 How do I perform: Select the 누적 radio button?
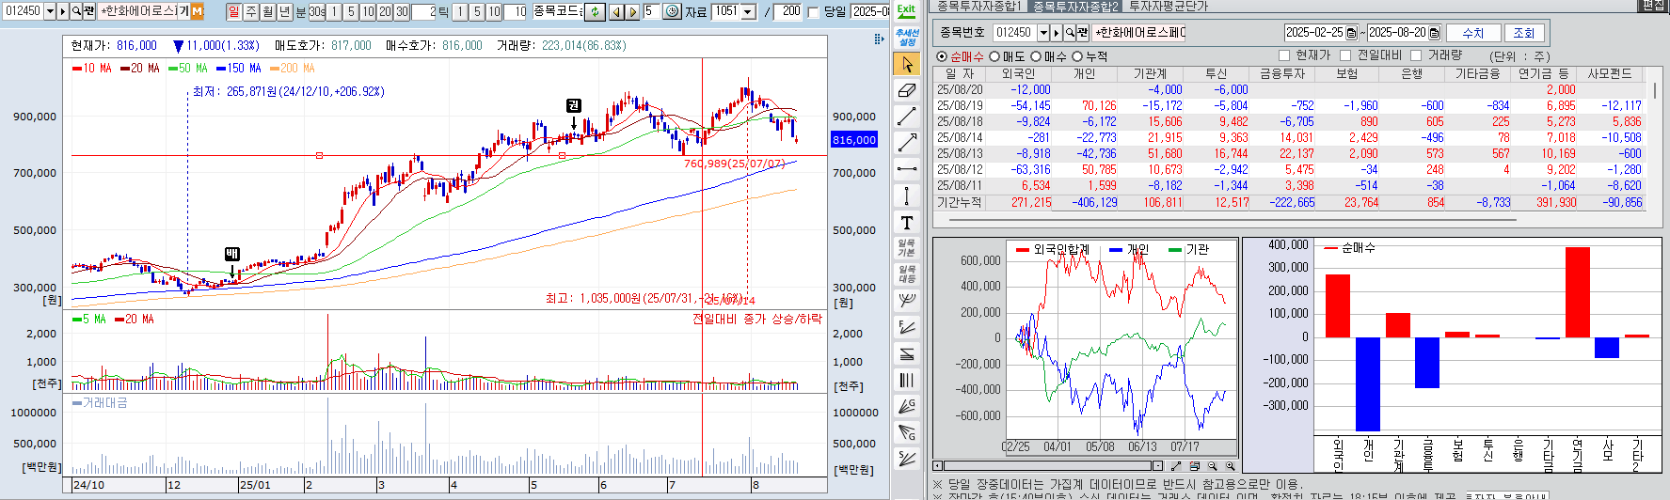coord(1077,56)
